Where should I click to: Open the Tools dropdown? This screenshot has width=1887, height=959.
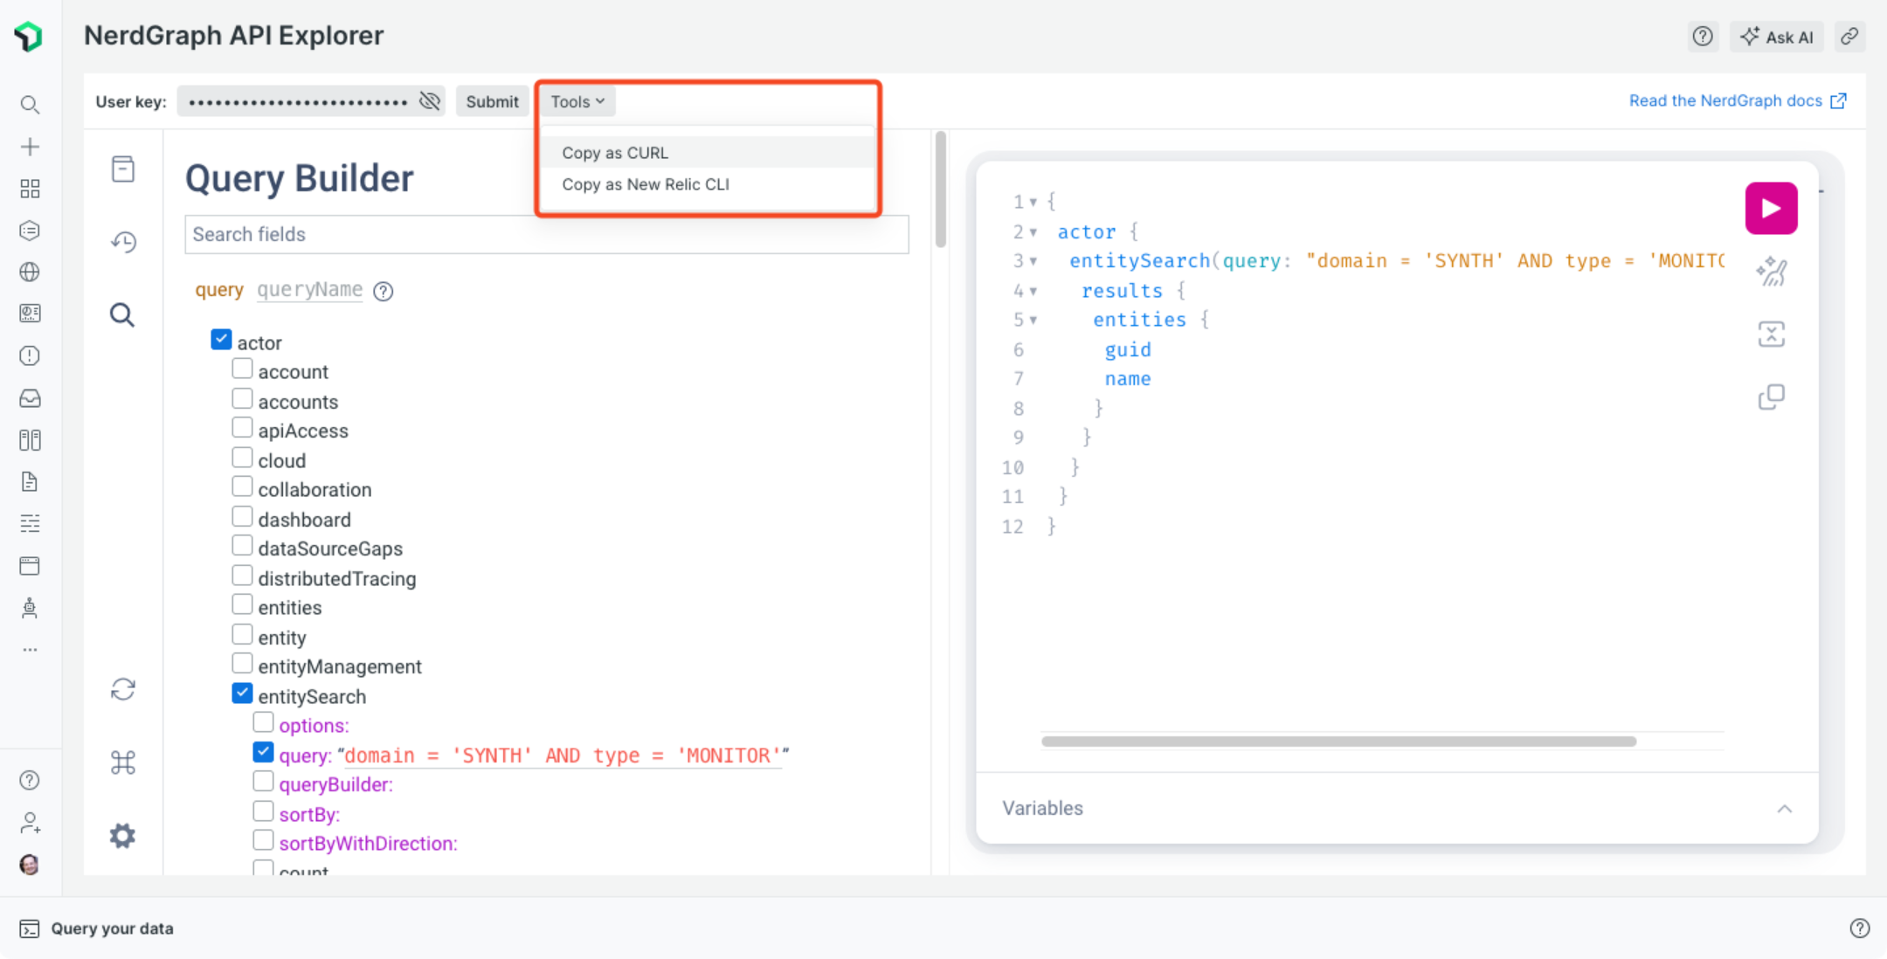(577, 101)
